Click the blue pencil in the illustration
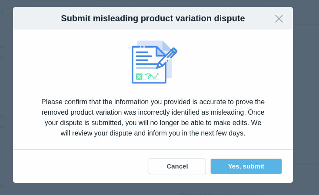319x195 pixels. coord(168,57)
